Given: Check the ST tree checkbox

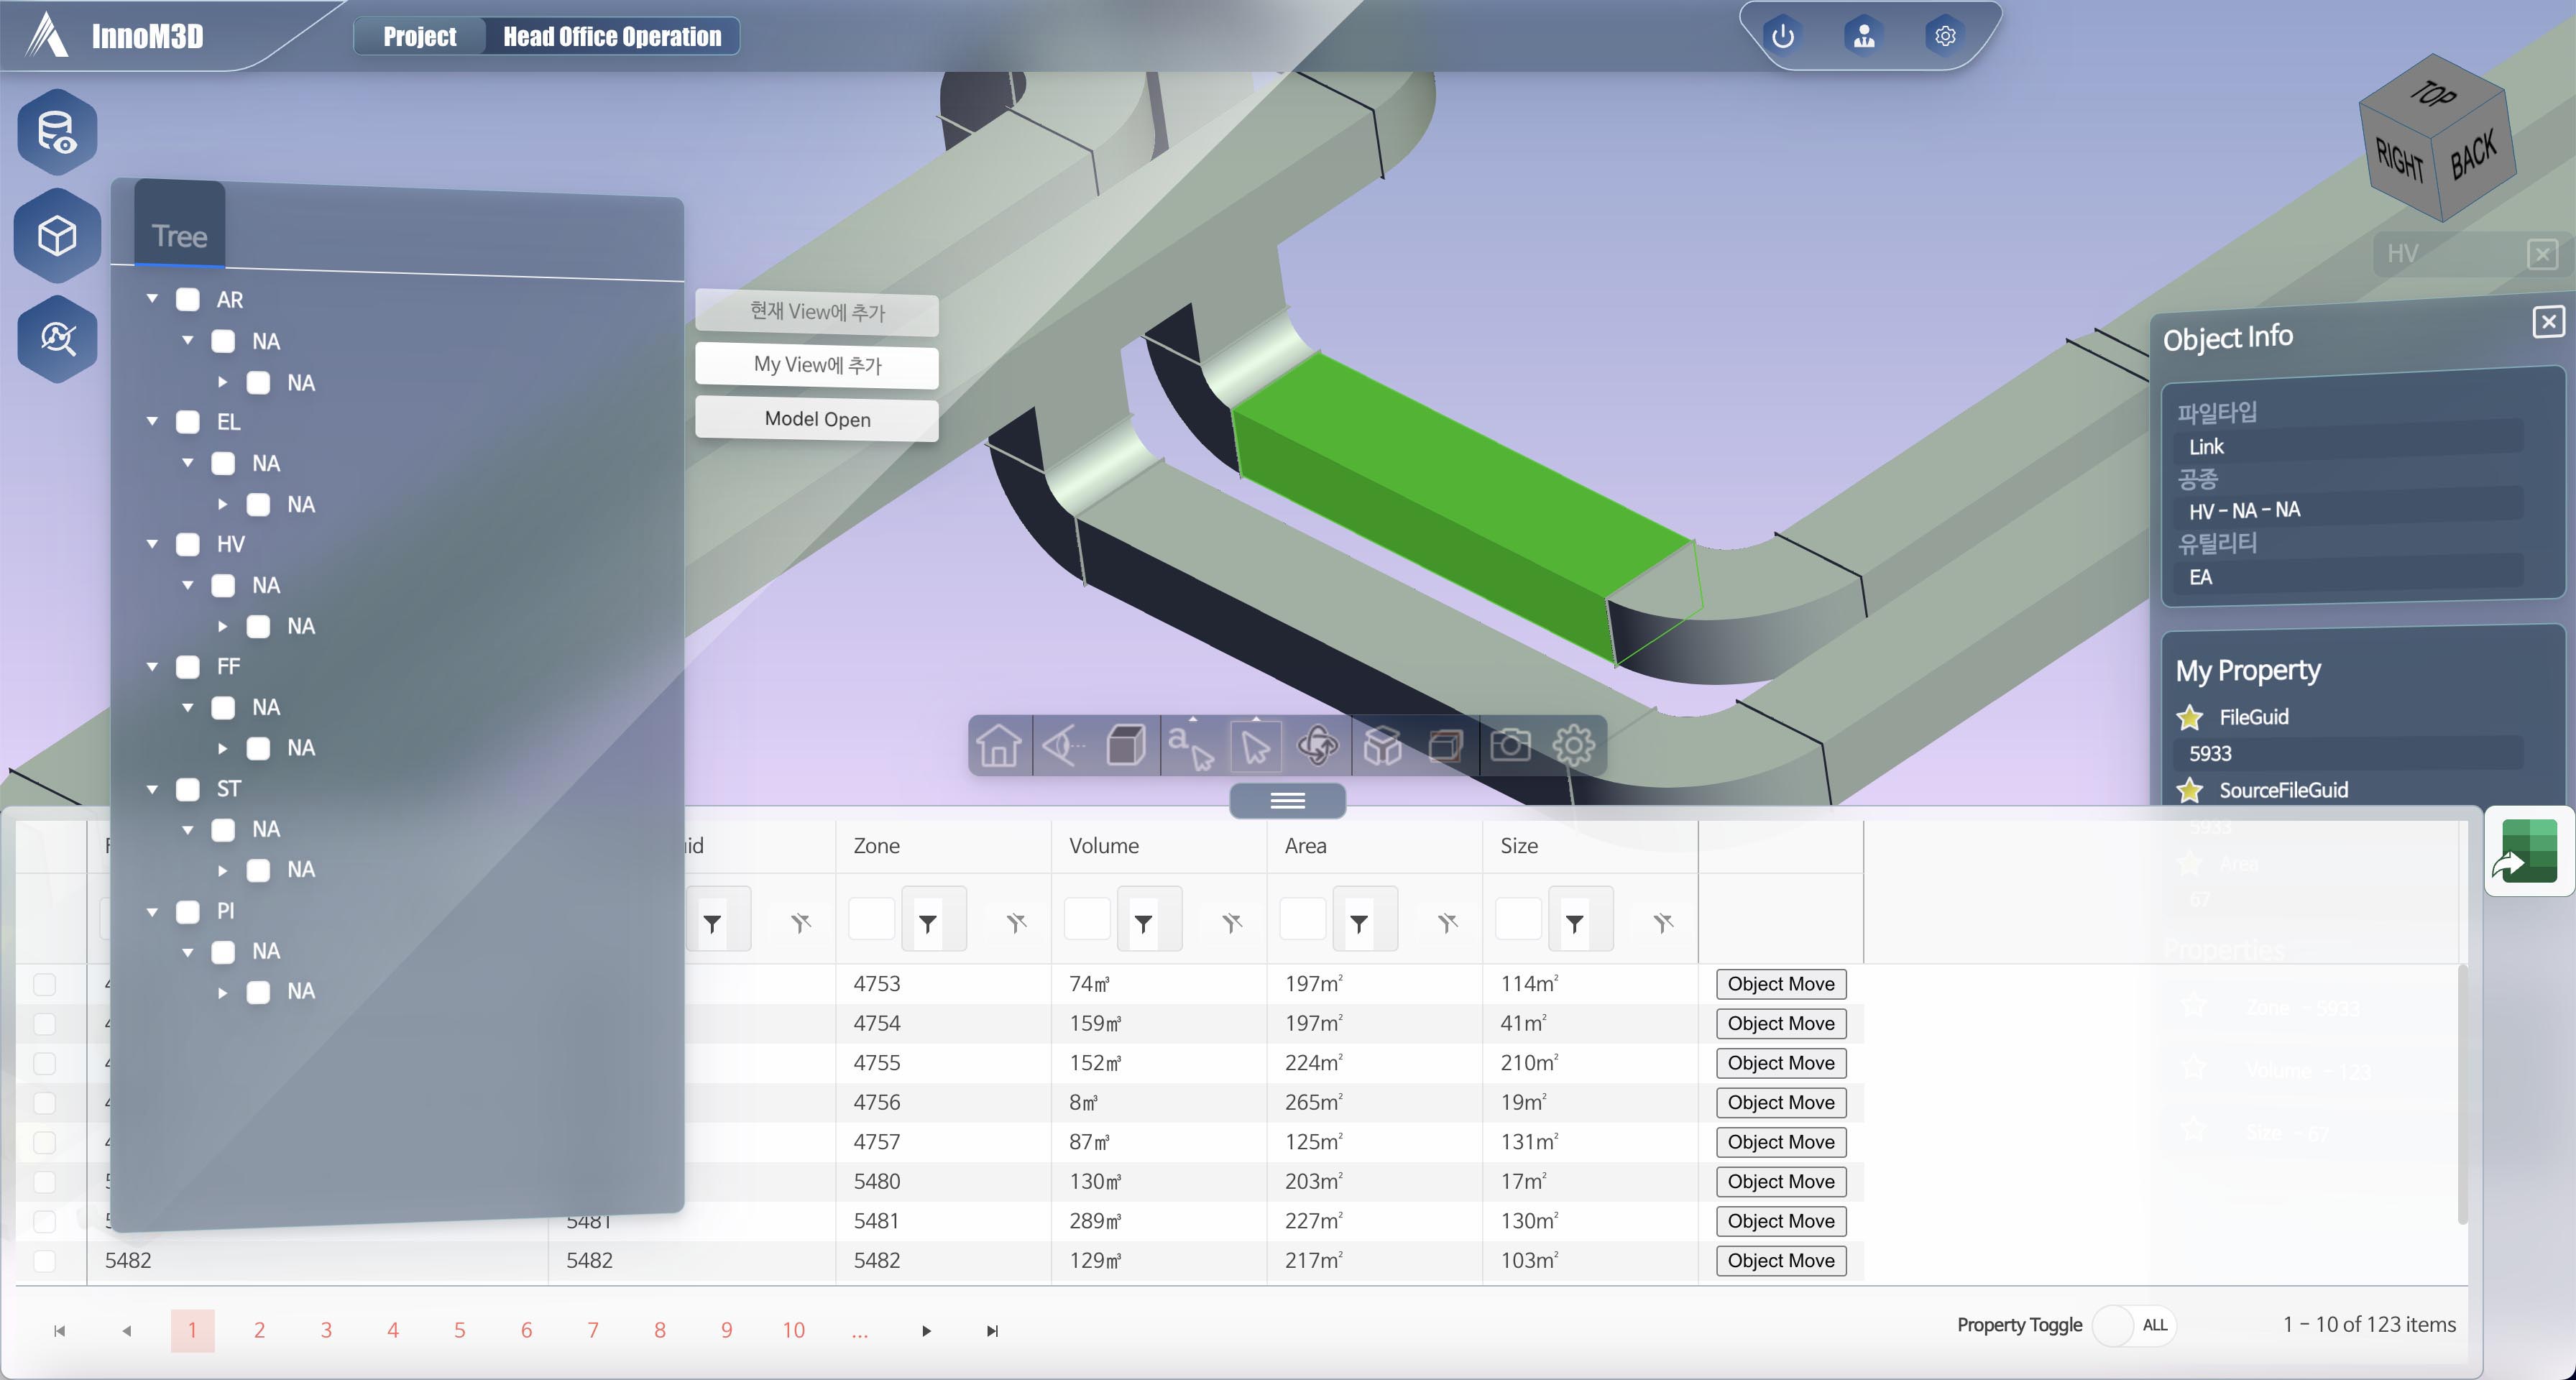Looking at the screenshot, I should click(188, 790).
